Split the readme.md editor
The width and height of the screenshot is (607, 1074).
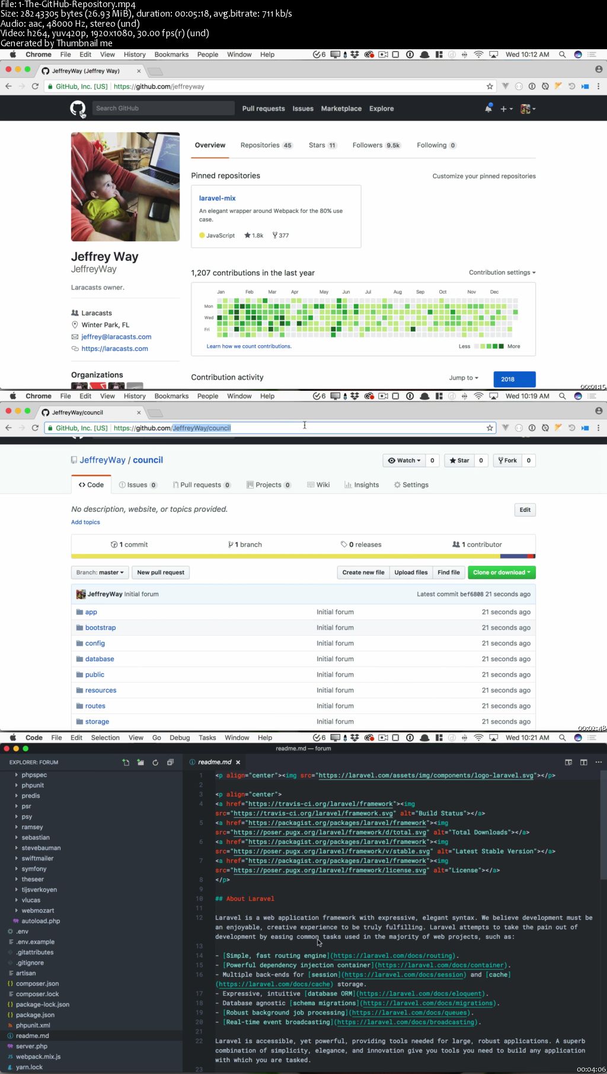(x=583, y=763)
